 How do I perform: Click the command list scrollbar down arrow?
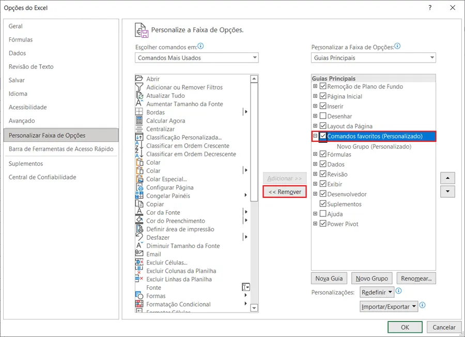254,308
